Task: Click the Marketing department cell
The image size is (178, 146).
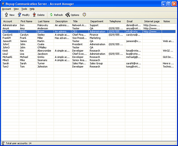Action: (95, 38)
